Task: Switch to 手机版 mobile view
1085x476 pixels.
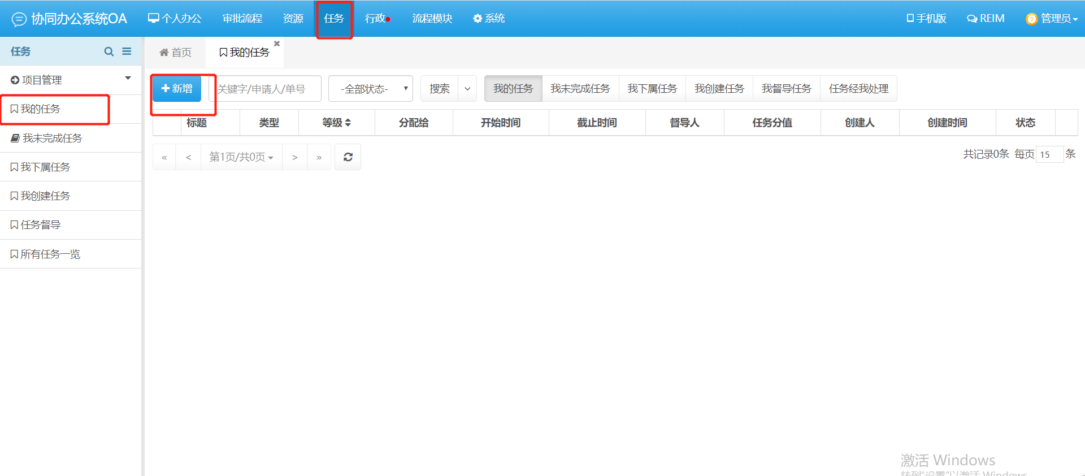Action: pyautogui.click(x=926, y=19)
